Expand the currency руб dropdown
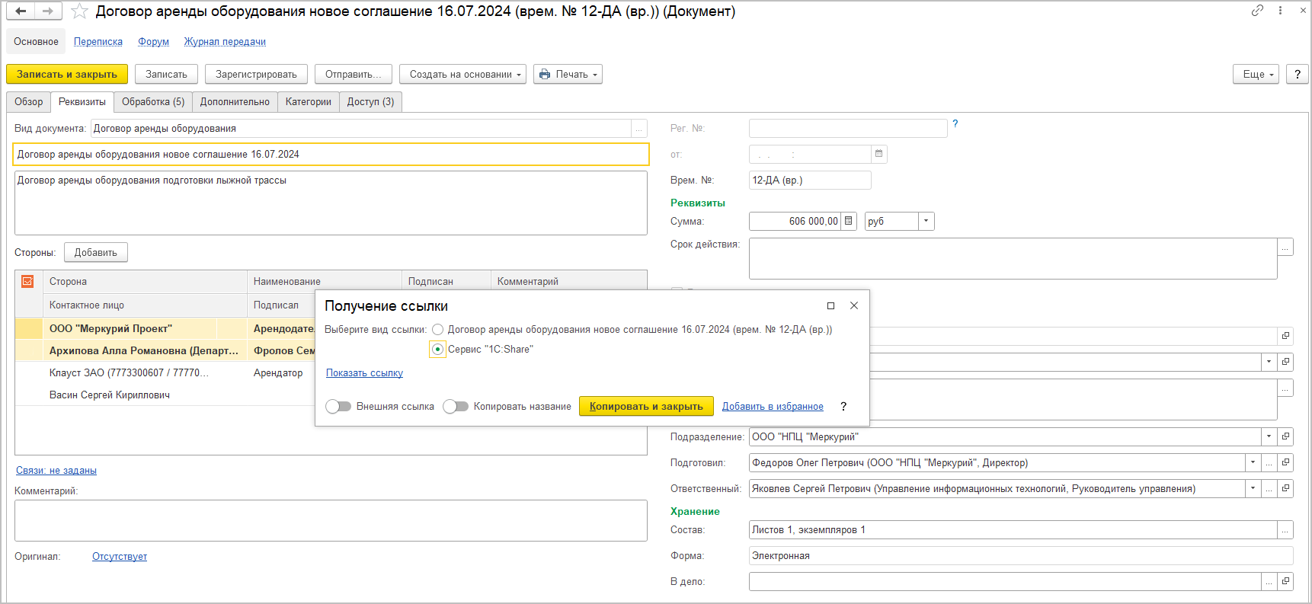The width and height of the screenshot is (1312, 604). 926,221
